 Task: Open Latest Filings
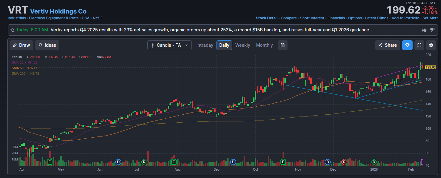pos(377,18)
